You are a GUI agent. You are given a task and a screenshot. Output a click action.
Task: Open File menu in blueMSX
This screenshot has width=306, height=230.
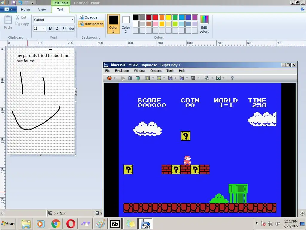[x=108, y=71]
